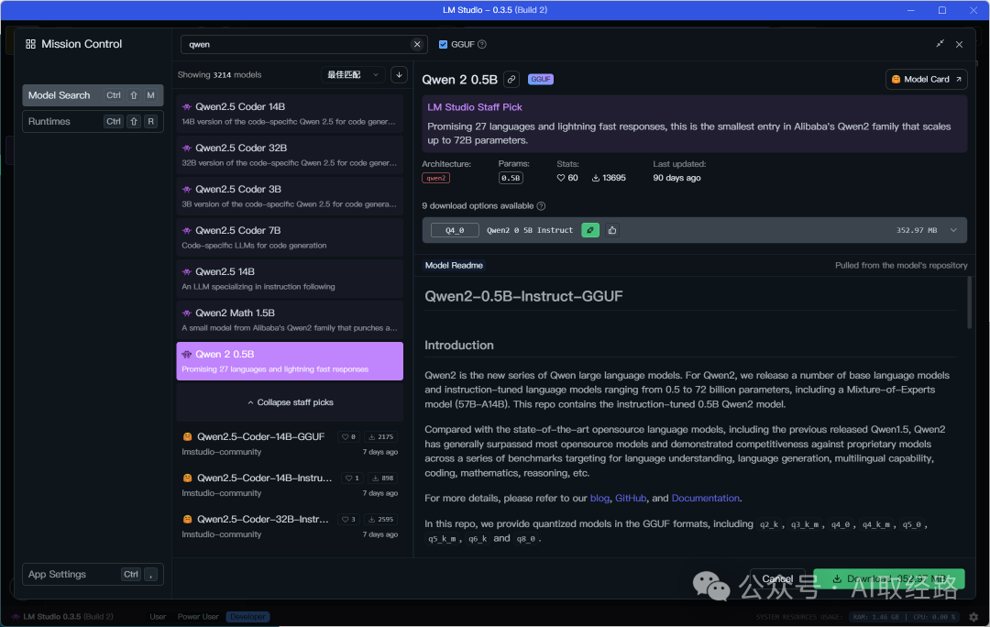This screenshot has height=627, width=990.
Task: Open settings gear in status bar
Action: pyautogui.click(x=973, y=617)
